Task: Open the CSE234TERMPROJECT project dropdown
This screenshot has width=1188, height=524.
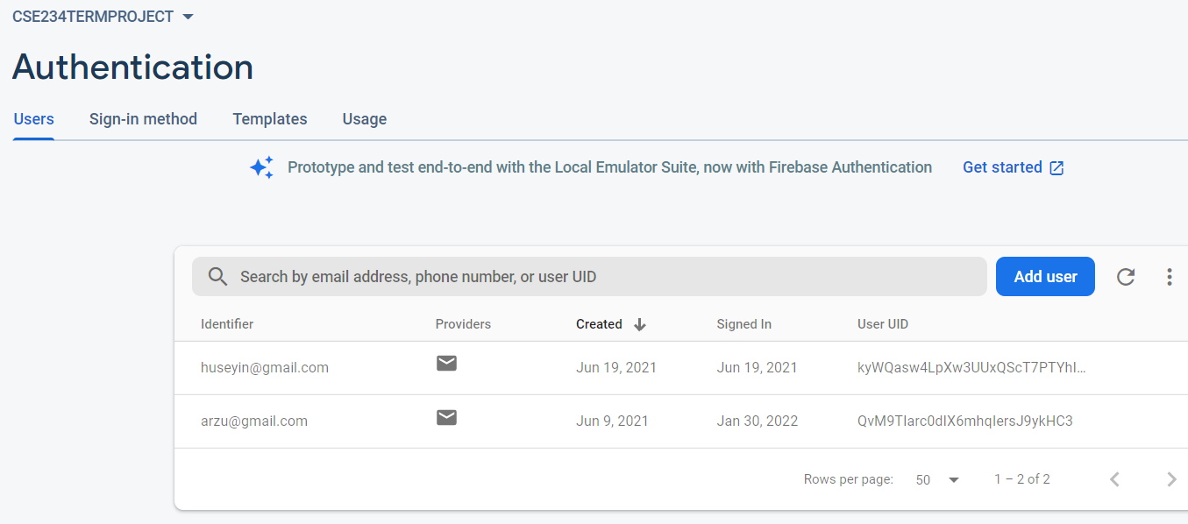Action: click(103, 17)
